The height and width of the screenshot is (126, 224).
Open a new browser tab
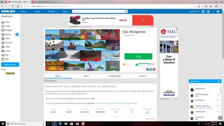[x=56, y=2]
